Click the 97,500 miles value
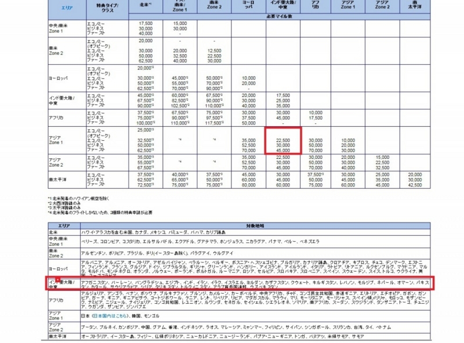 (214, 118)
